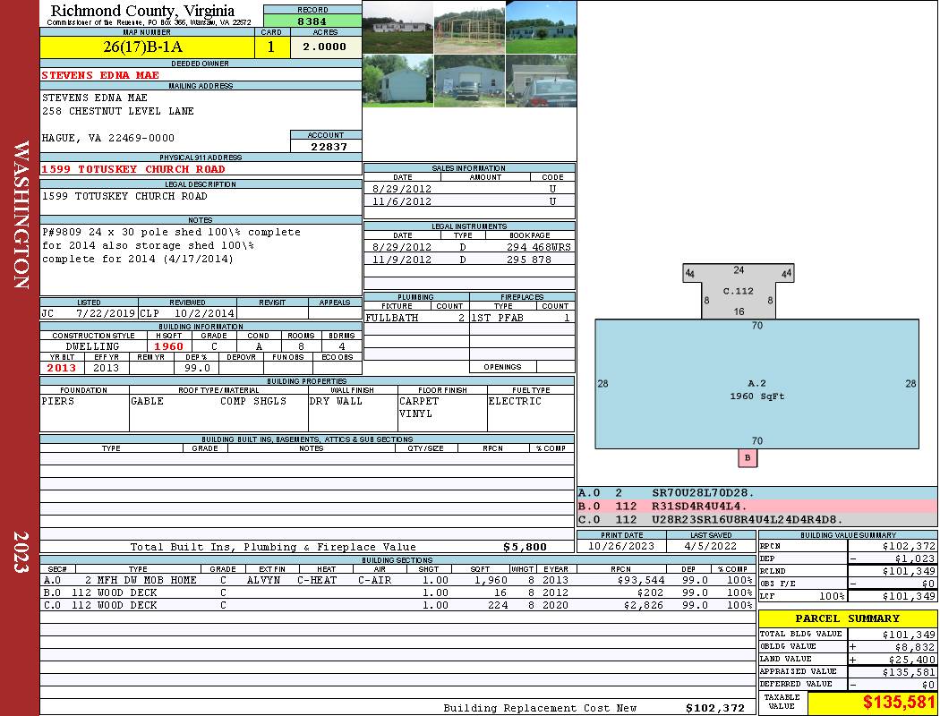
Task: Click the account number 22837 box
Action: coord(326,146)
